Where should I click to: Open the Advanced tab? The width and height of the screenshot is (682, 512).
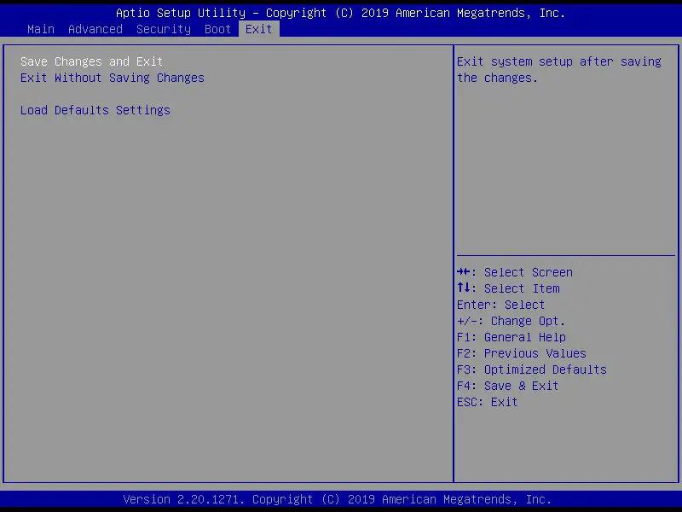pyautogui.click(x=95, y=29)
